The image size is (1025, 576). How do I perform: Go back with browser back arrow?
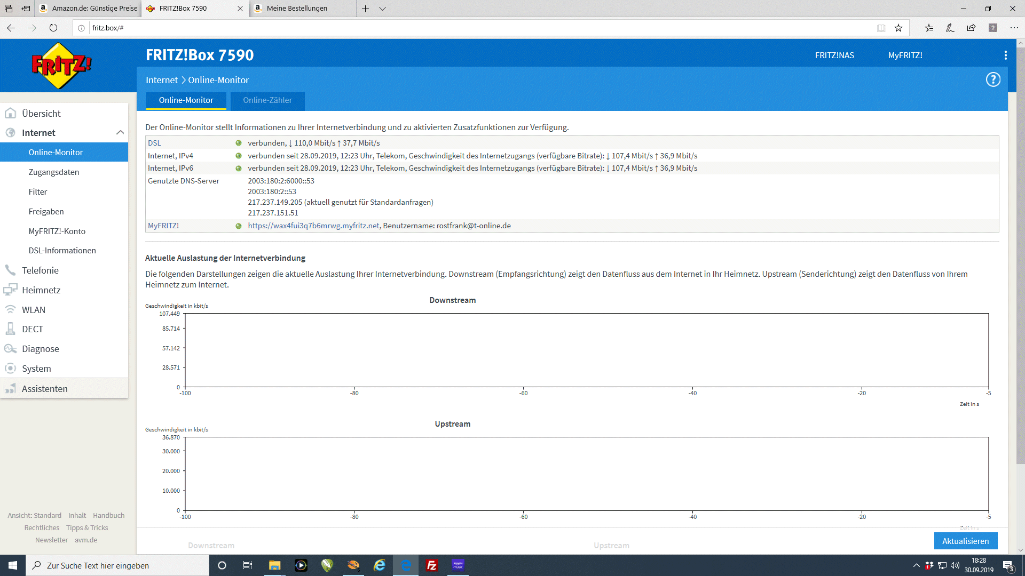[11, 28]
